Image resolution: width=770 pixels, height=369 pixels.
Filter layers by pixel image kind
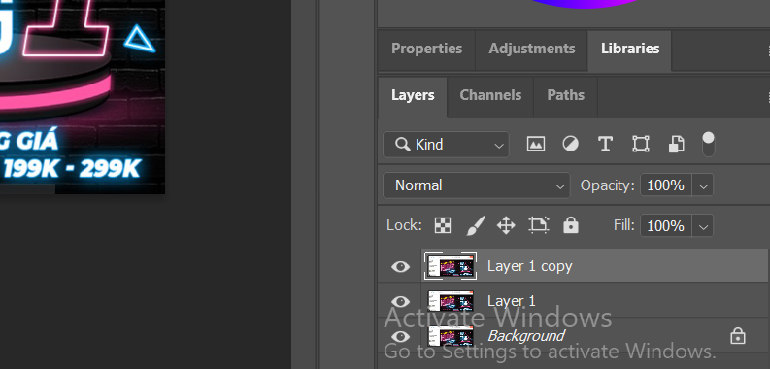click(x=535, y=144)
